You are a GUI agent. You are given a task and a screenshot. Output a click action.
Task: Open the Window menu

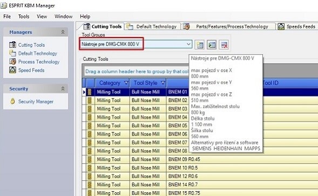(x=64, y=16)
